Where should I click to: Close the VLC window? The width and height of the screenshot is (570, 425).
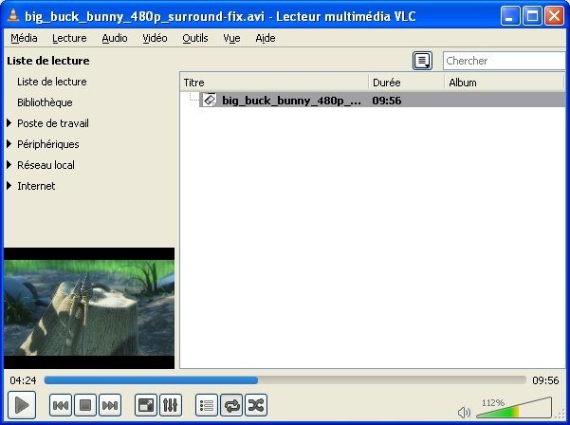tap(555, 16)
